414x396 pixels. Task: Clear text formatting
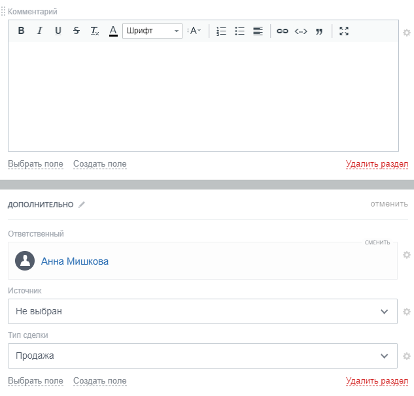(95, 31)
